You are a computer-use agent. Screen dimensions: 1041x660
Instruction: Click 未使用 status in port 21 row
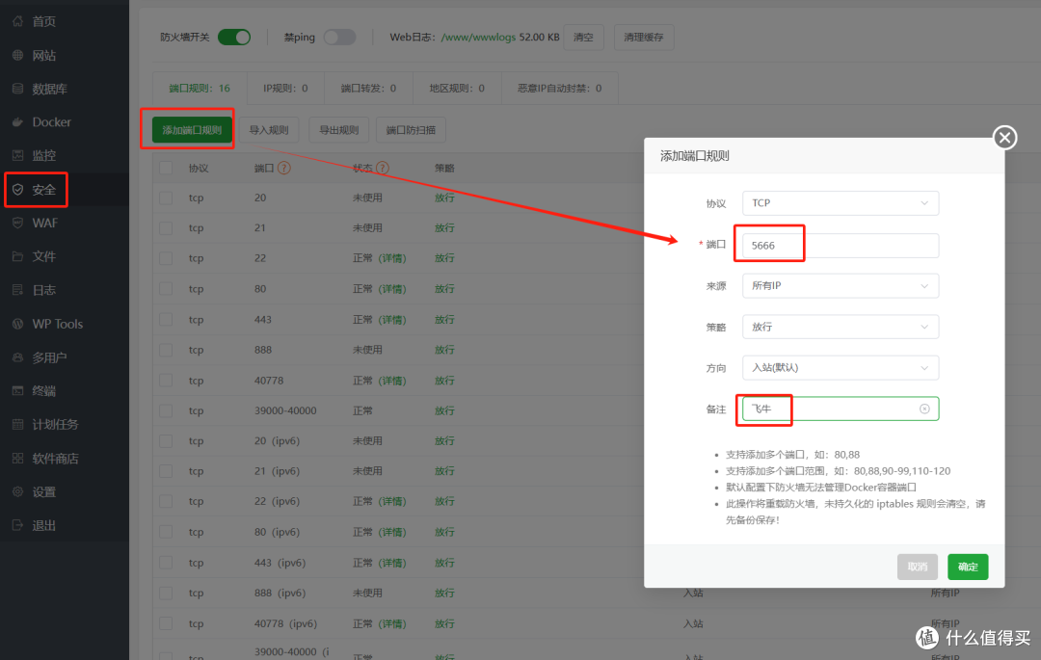coord(367,227)
